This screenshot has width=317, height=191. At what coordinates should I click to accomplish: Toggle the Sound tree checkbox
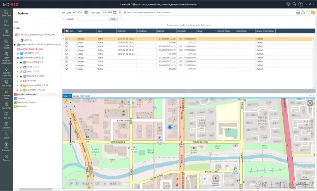tap(21, 72)
